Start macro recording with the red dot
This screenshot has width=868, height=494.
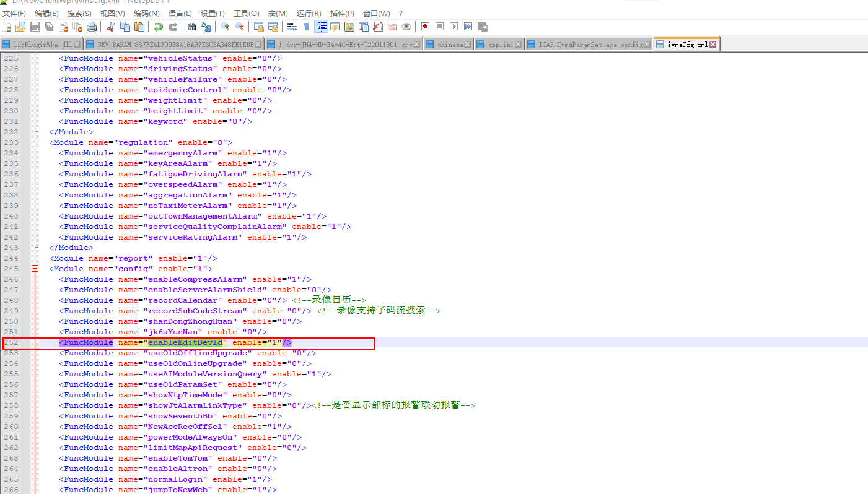point(425,27)
